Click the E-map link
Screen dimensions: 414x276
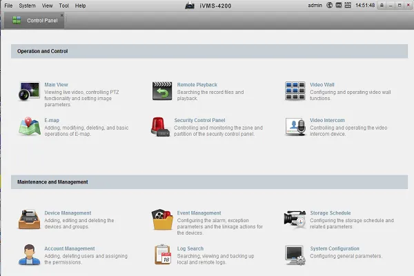[x=52, y=121]
